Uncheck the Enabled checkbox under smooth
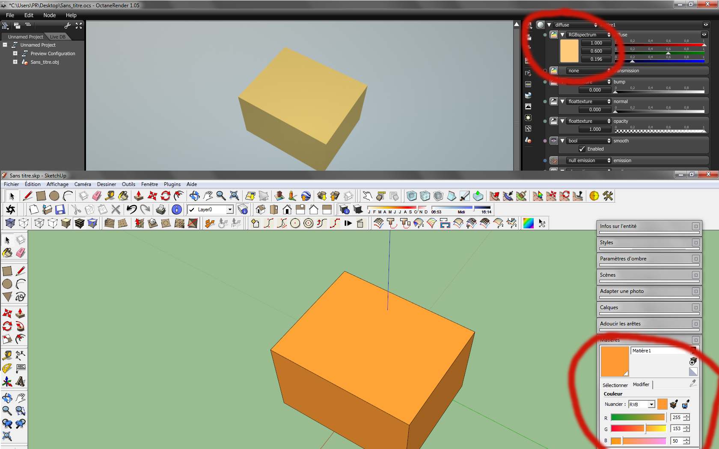Image resolution: width=719 pixels, height=449 pixels. (x=582, y=149)
